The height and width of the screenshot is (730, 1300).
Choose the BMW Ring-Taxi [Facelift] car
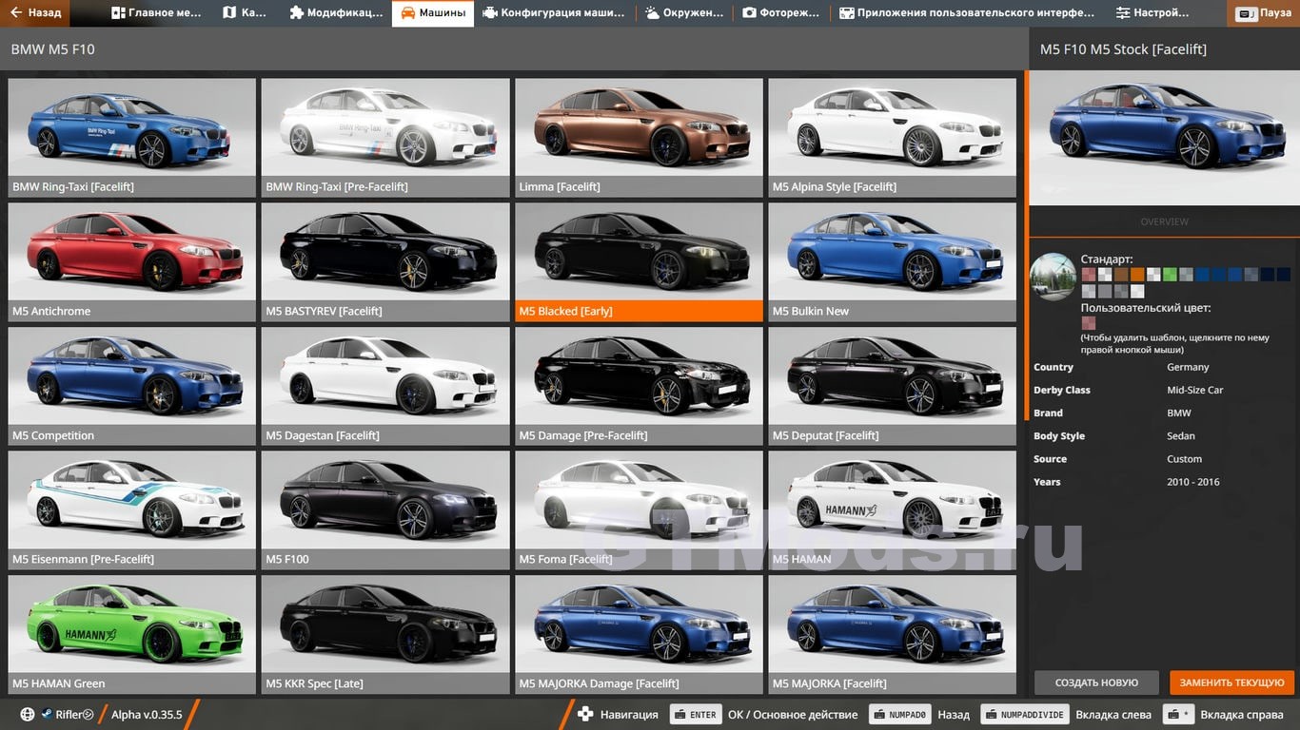[132, 138]
